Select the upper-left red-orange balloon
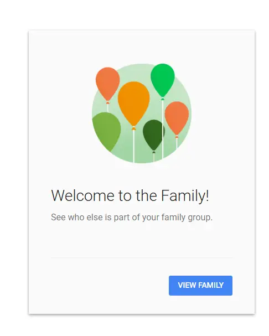 coord(107,84)
